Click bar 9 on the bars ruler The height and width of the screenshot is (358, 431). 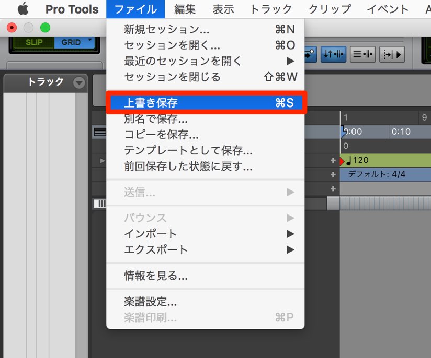coord(424,117)
